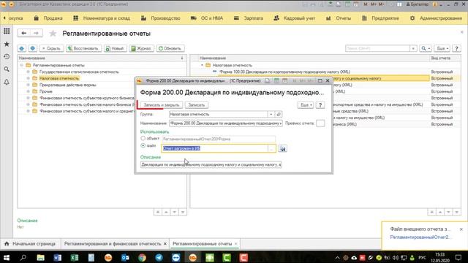This screenshot has height=263, width=468.
Task: Collapse Регламентированные отчеты root node
Action: point(21,65)
